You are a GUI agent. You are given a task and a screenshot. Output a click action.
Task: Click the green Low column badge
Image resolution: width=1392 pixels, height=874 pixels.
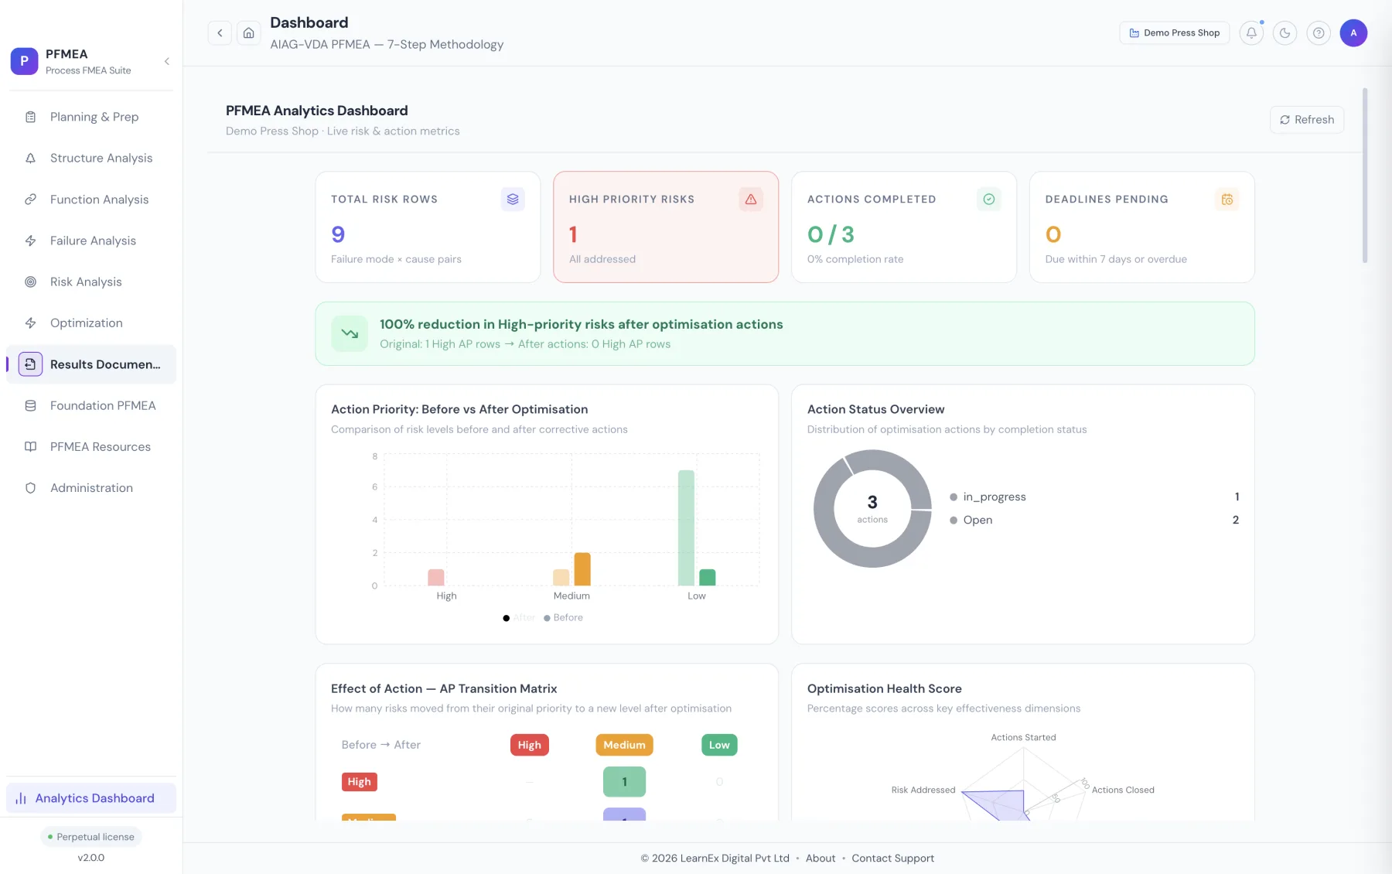pyautogui.click(x=719, y=745)
